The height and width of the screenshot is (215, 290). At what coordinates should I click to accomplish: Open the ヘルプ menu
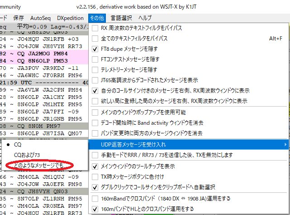click(x=145, y=18)
